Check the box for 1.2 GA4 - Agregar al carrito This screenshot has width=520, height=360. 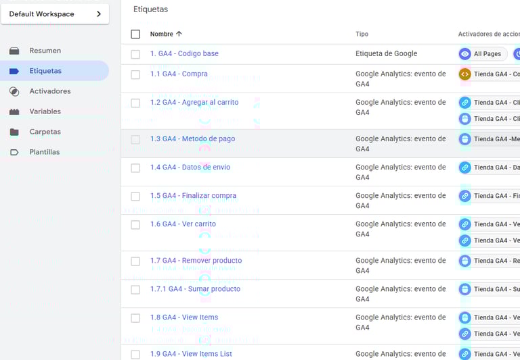[135, 103]
